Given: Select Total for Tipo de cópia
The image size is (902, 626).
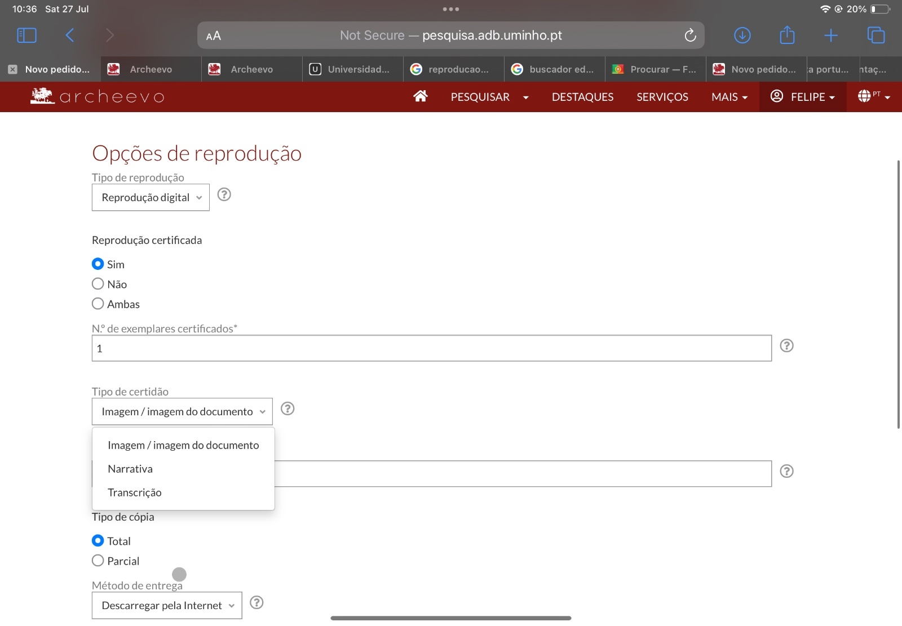Looking at the screenshot, I should pyautogui.click(x=98, y=540).
